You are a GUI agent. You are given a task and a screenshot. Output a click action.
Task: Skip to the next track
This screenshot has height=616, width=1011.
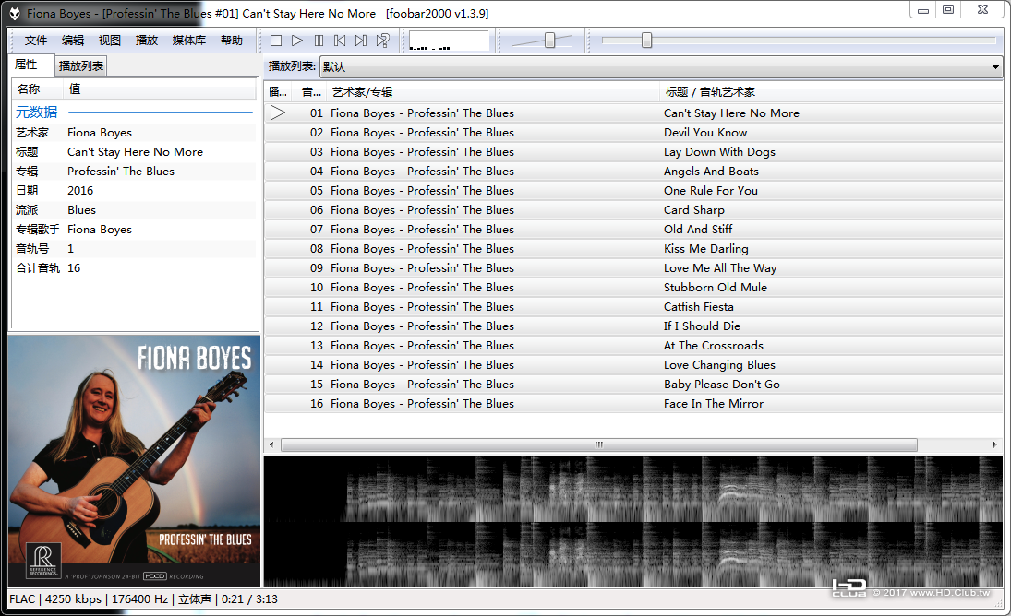click(361, 41)
